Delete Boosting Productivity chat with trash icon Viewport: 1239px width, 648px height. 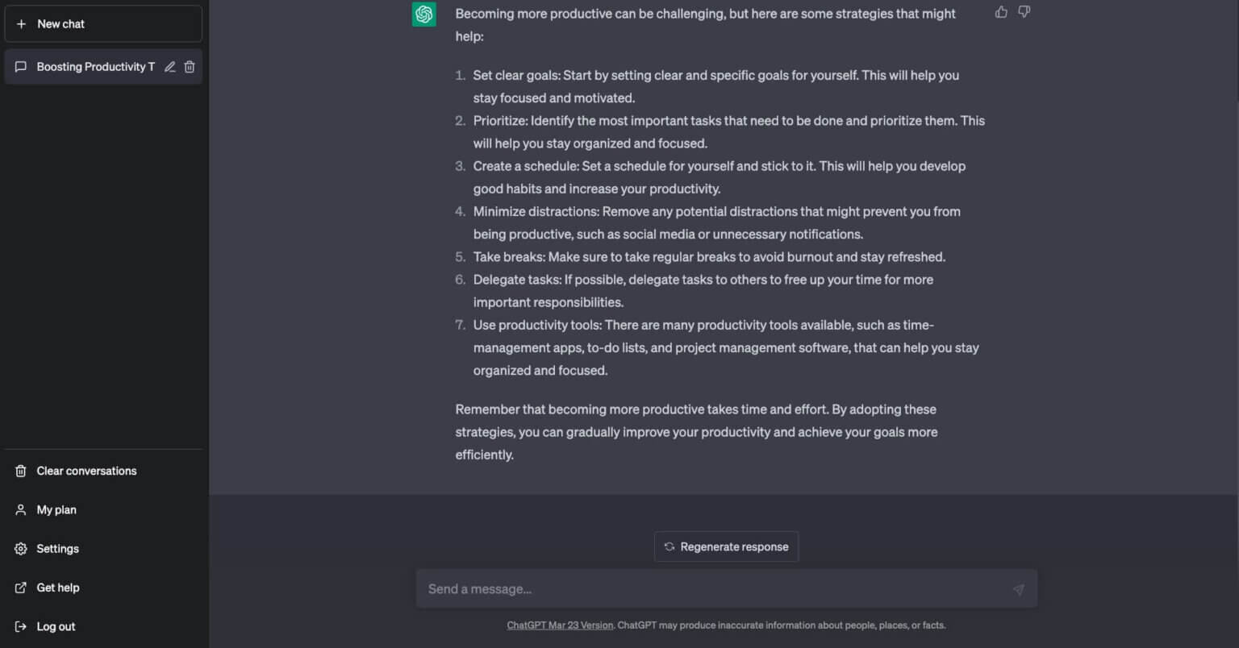(190, 67)
